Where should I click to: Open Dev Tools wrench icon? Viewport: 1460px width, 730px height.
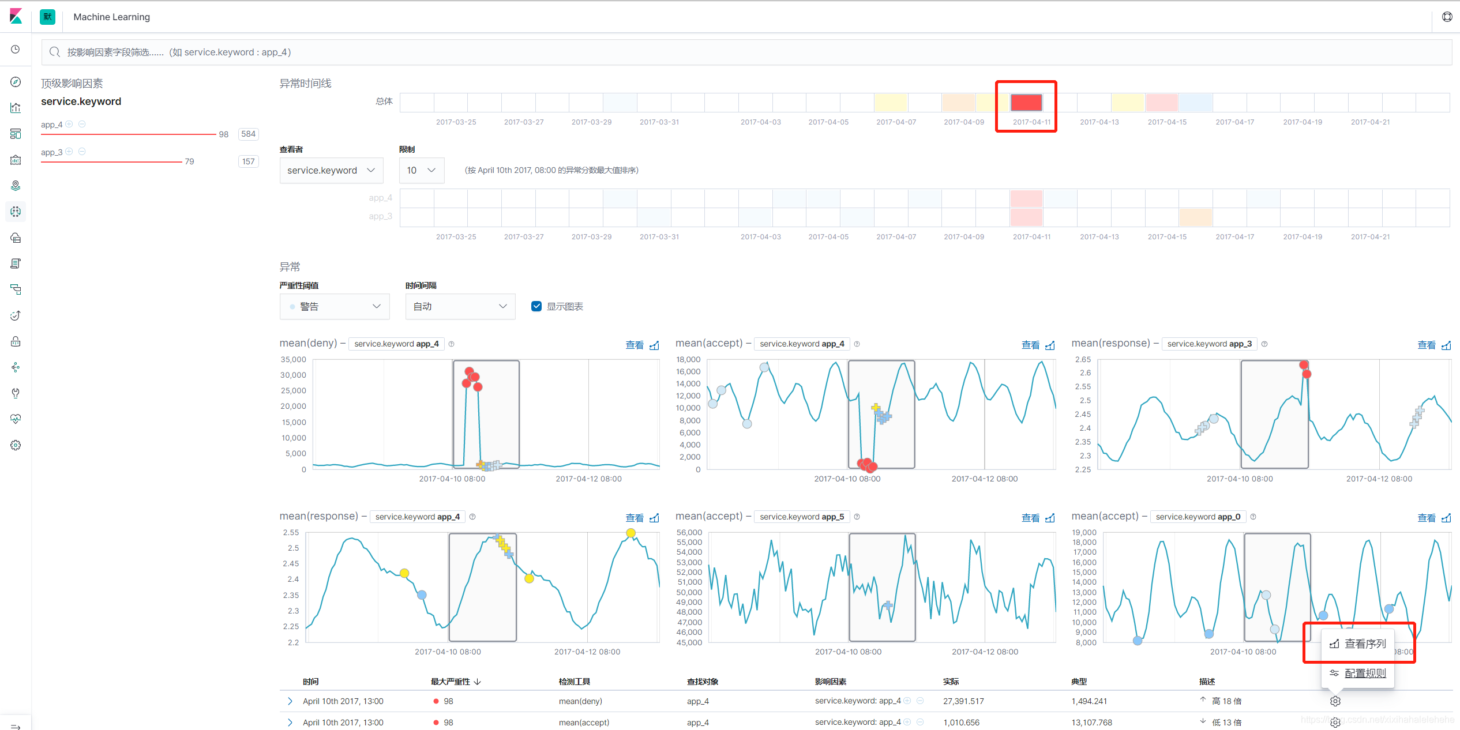click(16, 393)
